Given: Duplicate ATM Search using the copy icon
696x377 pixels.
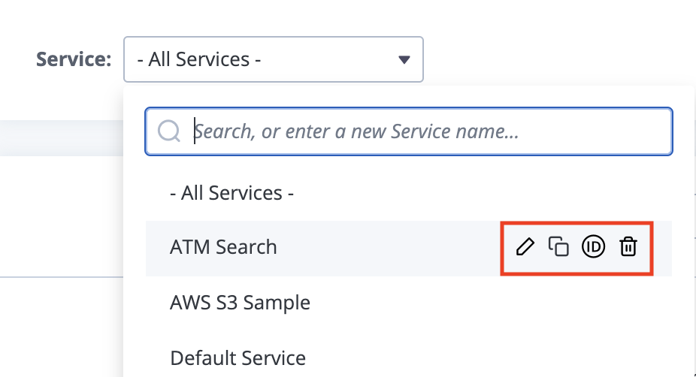Looking at the screenshot, I should click(558, 246).
